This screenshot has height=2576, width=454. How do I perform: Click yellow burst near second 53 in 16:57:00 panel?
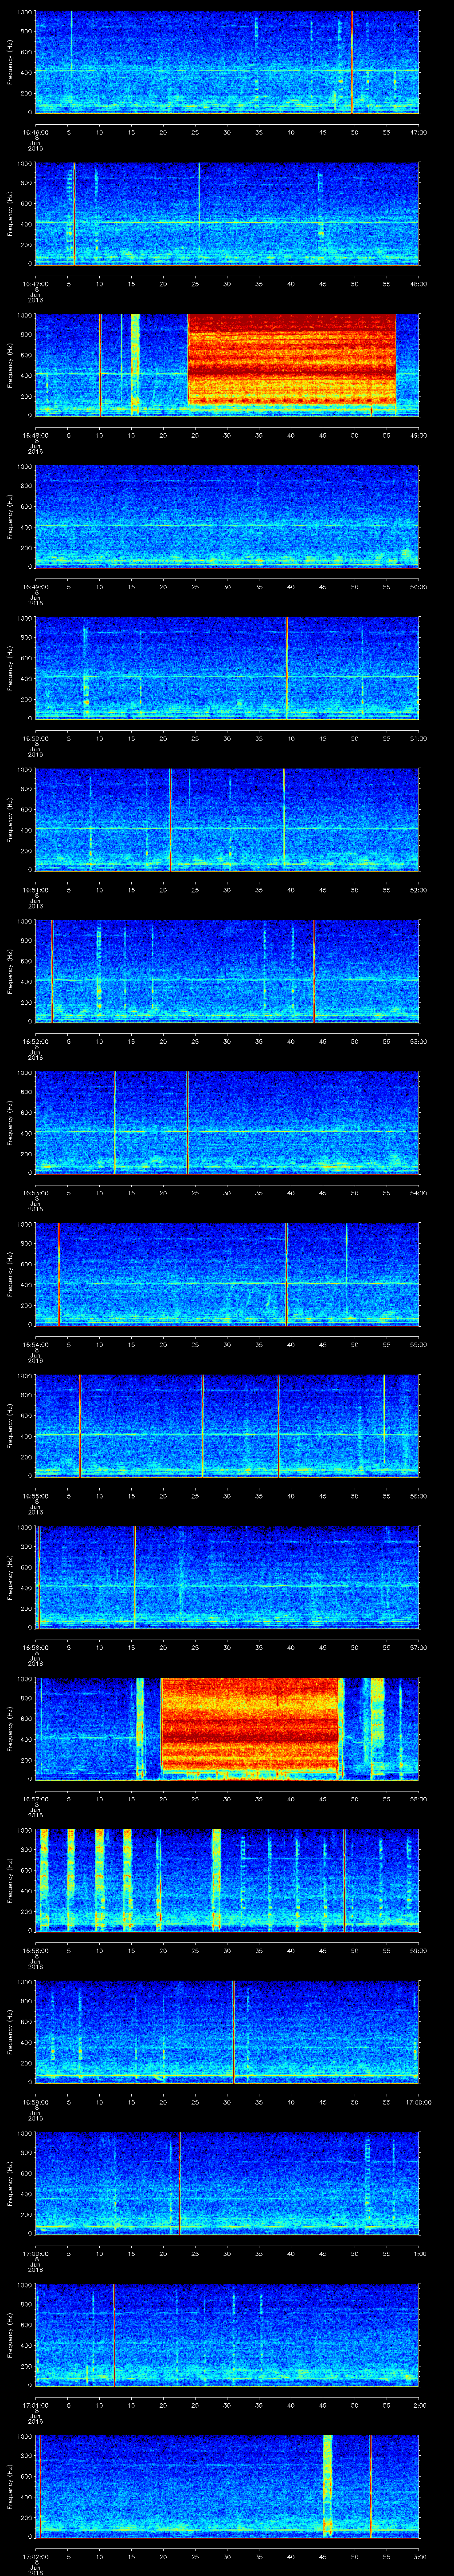(377, 1728)
